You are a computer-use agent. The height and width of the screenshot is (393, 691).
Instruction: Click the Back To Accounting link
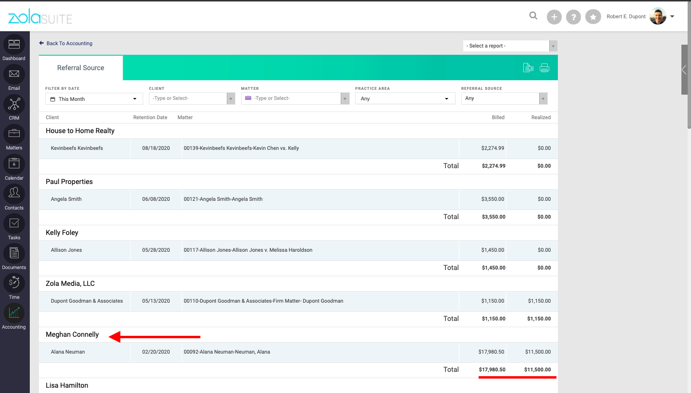pyautogui.click(x=66, y=43)
